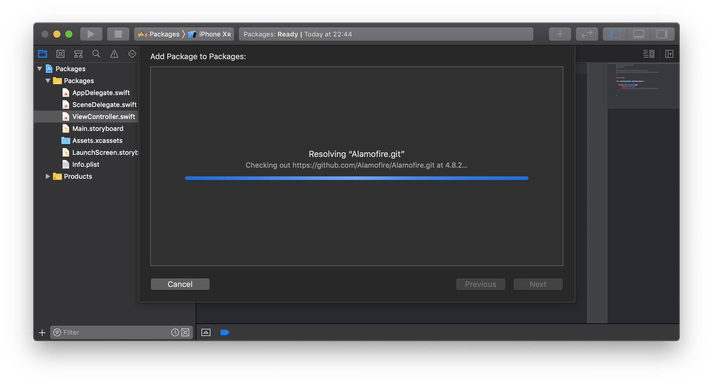Open the Find navigator magnifier tab
This screenshot has width=713, height=385.
(x=96, y=54)
